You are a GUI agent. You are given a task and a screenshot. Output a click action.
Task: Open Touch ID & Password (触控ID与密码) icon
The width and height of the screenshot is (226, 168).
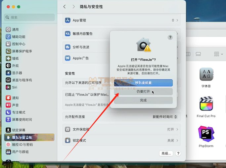click(x=8, y=145)
